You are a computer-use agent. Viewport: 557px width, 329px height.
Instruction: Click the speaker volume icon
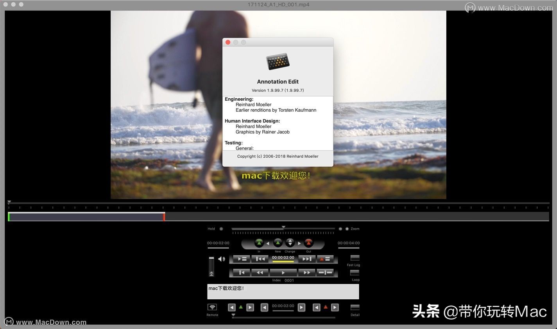[222, 259]
